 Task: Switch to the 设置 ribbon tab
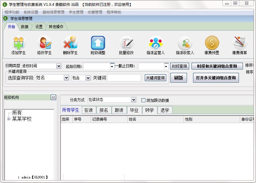pyautogui.click(x=39, y=27)
